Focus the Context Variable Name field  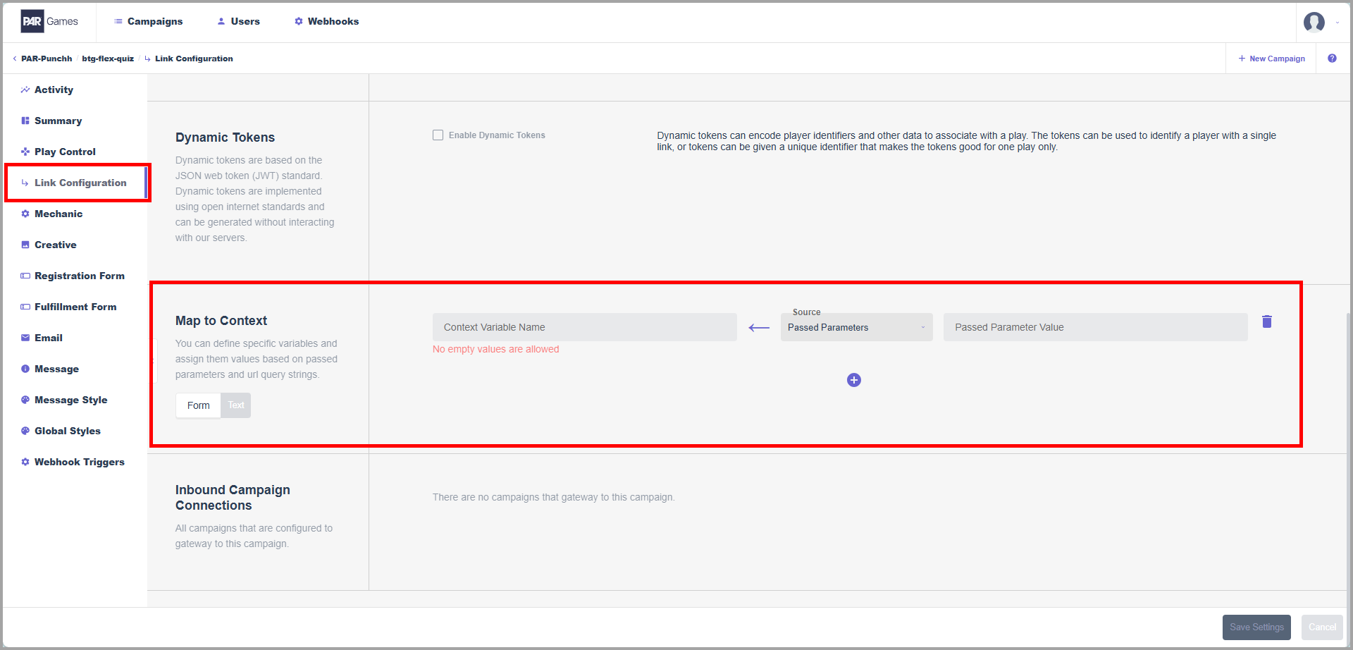click(585, 327)
